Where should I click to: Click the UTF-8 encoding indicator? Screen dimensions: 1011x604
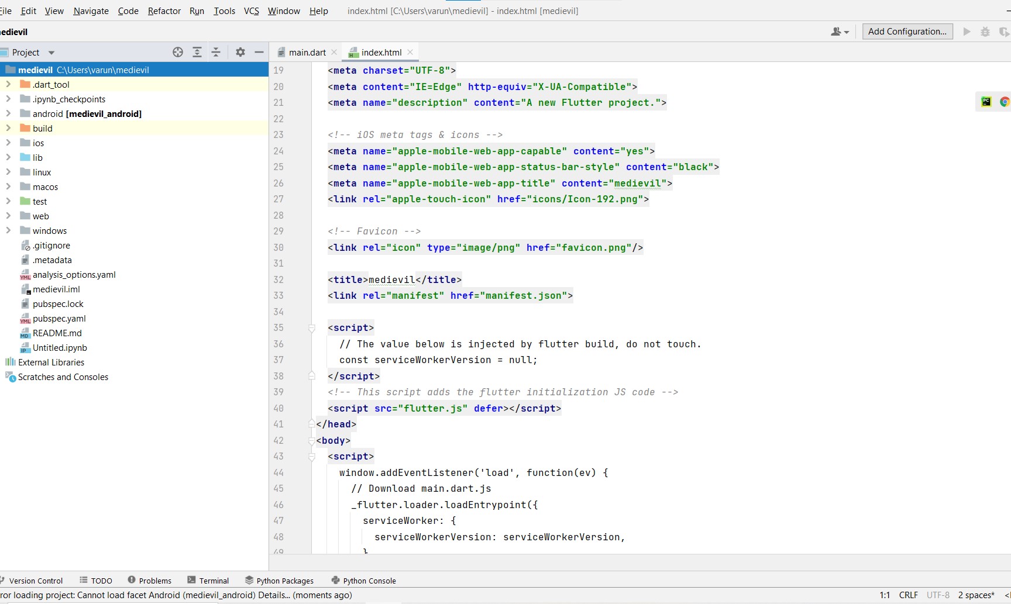(x=938, y=595)
